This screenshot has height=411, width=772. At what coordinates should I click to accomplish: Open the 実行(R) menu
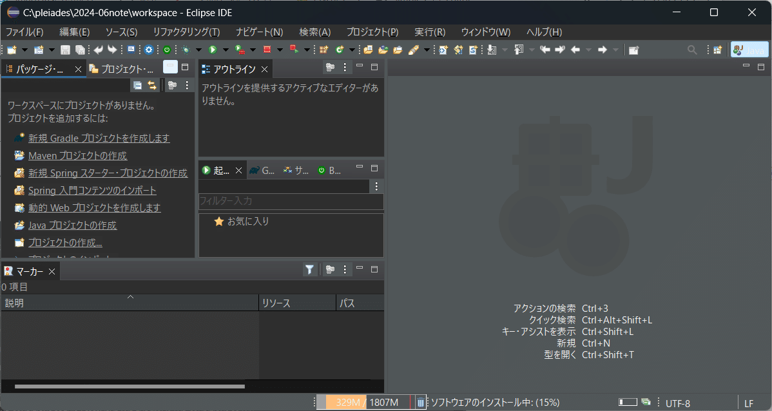(x=430, y=32)
